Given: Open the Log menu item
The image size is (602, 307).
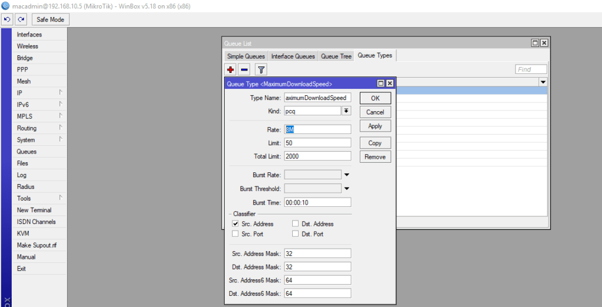Looking at the screenshot, I should (x=39, y=175).
